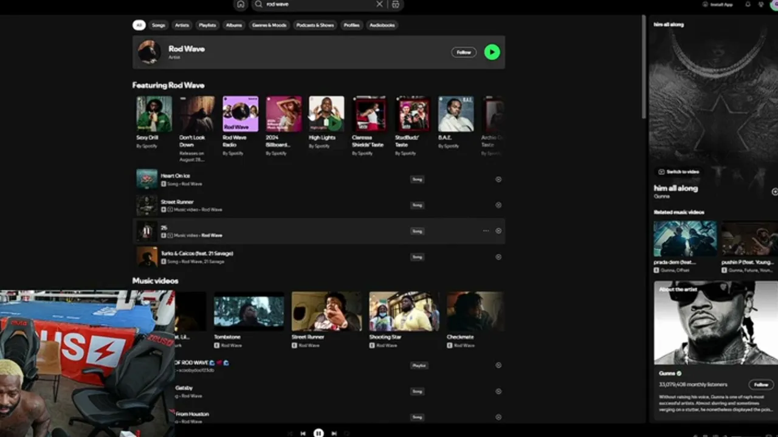
Task: Add From Houston to library
Action: click(498, 418)
